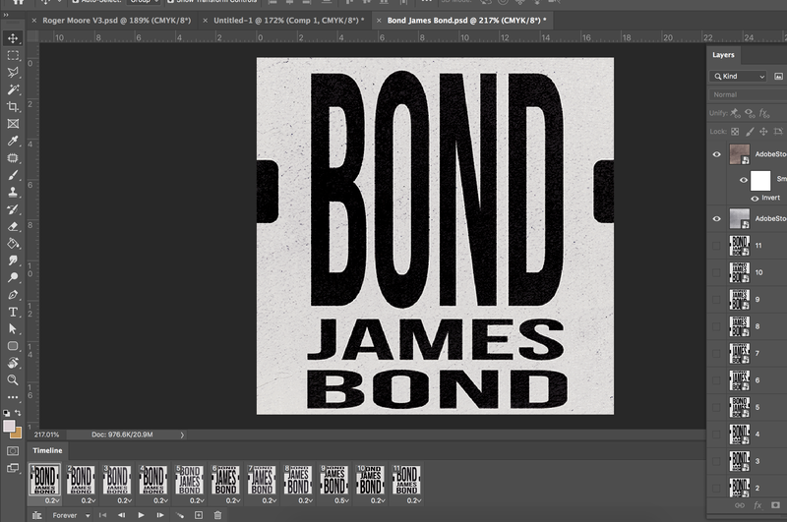The height and width of the screenshot is (522, 787).
Task: Open the Normal blend mode dropdown
Action: 748,94
